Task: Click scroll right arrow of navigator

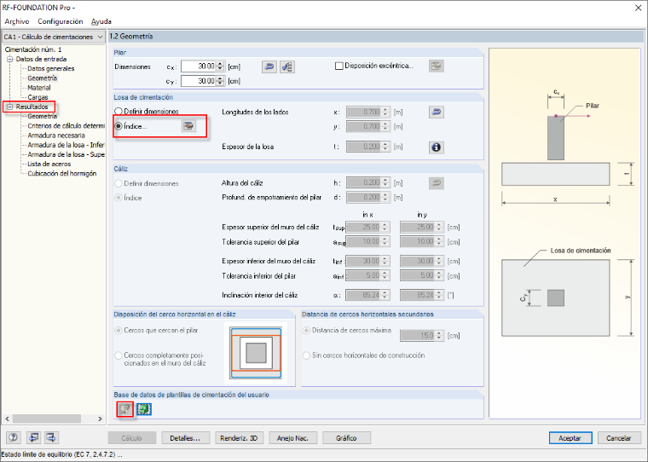Action: coord(100,419)
